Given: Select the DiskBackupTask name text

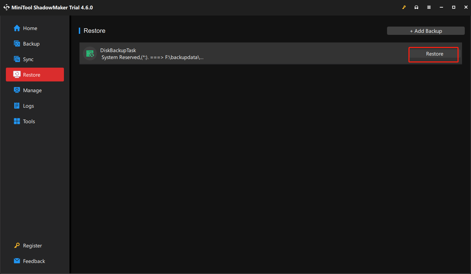Looking at the screenshot, I should [x=118, y=50].
